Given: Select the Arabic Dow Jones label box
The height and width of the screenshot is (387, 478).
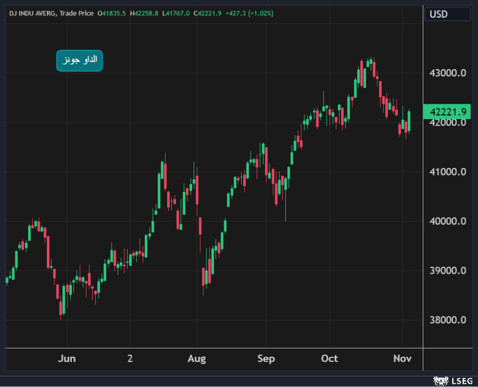Looking at the screenshot, I should (x=79, y=61).
